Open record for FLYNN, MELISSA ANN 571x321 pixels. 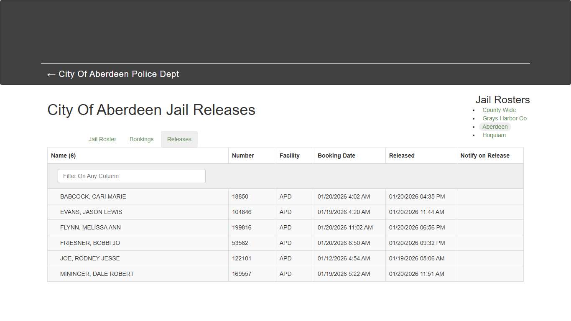coord(91,227)
